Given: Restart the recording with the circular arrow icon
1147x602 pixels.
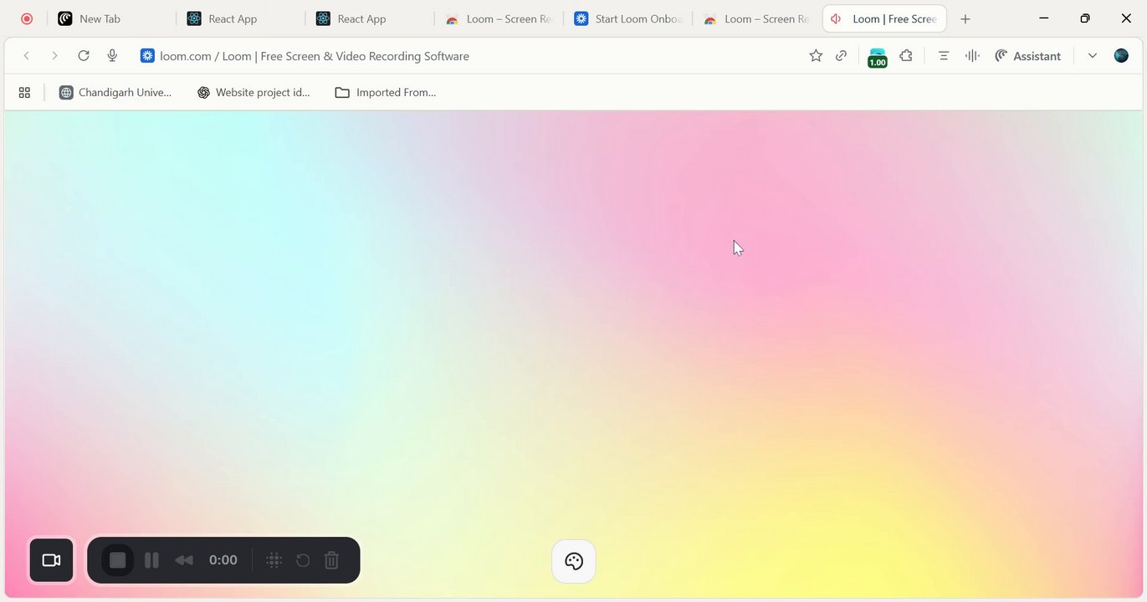Looking at the screenshot, I should (303, 560).
